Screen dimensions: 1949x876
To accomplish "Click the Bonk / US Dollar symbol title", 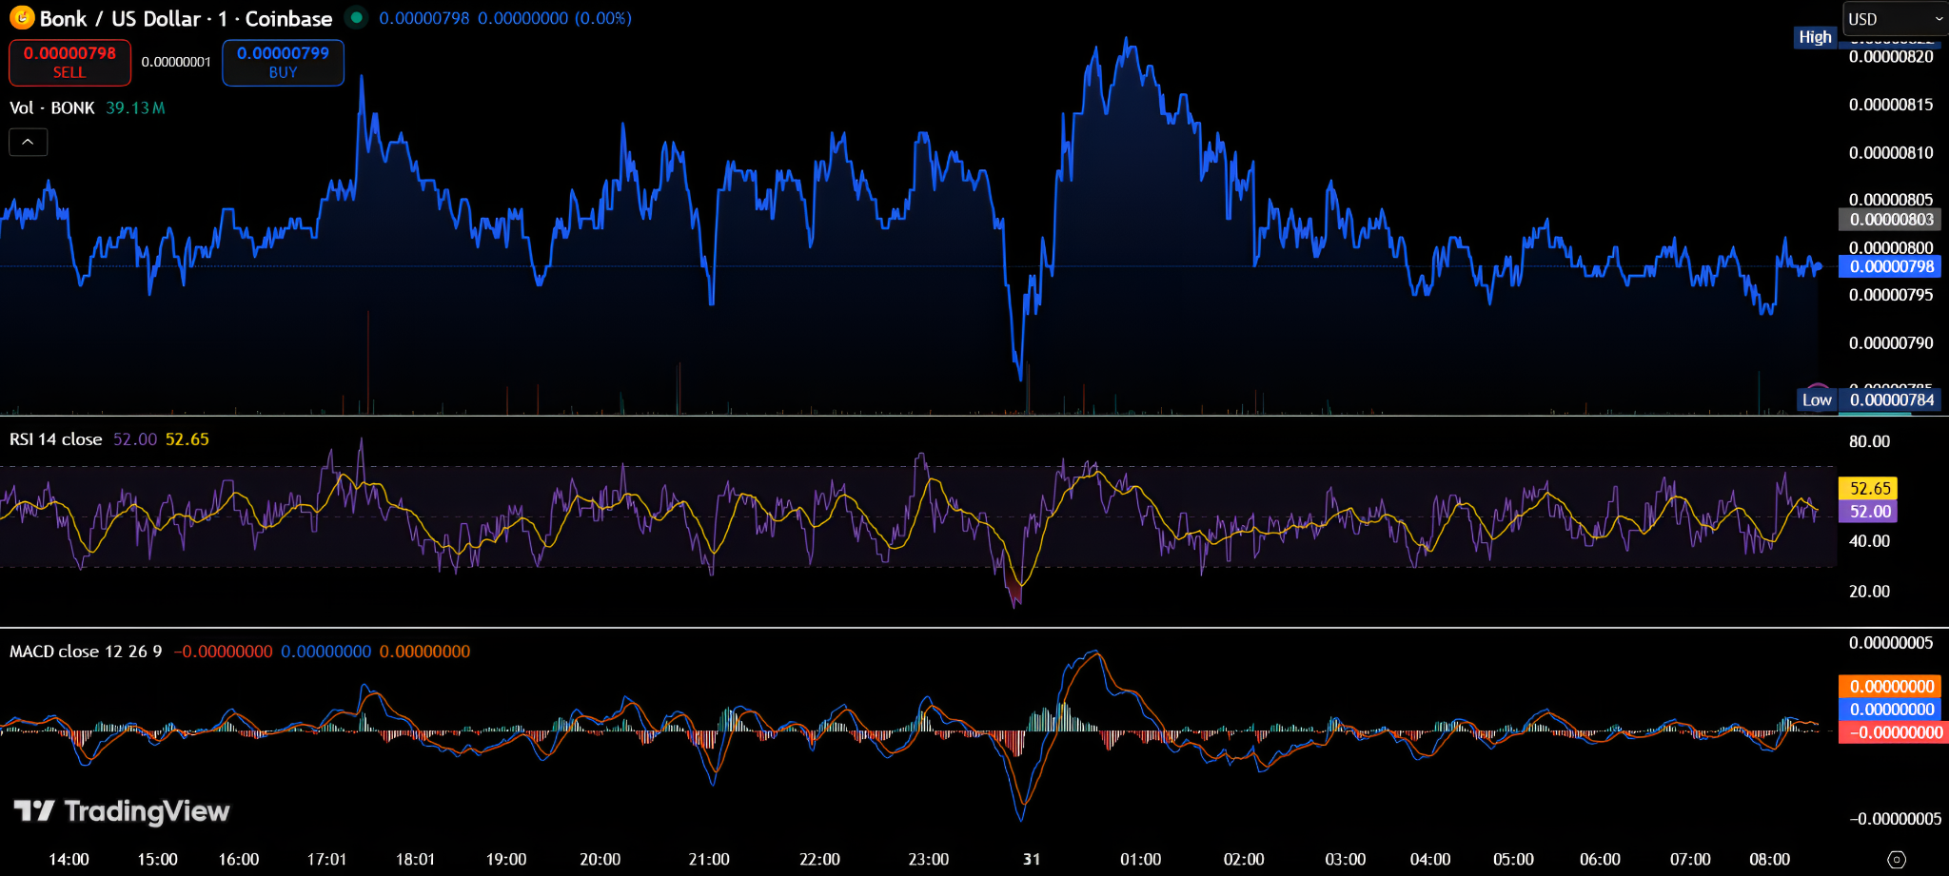I will point(186,18).
